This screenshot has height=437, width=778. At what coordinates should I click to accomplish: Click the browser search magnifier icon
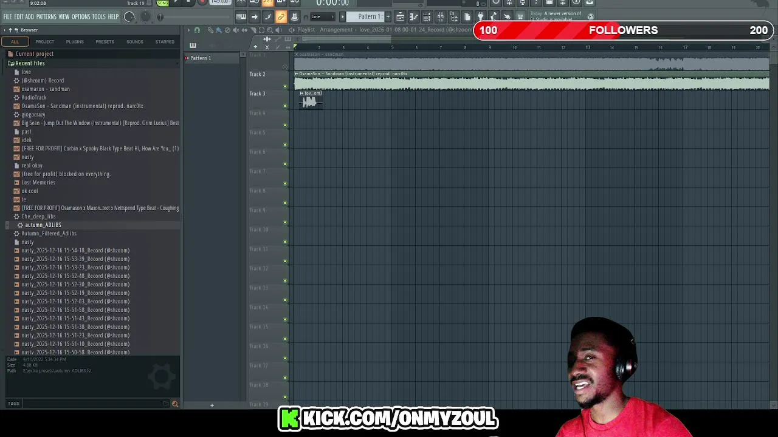tap(175, 404)
